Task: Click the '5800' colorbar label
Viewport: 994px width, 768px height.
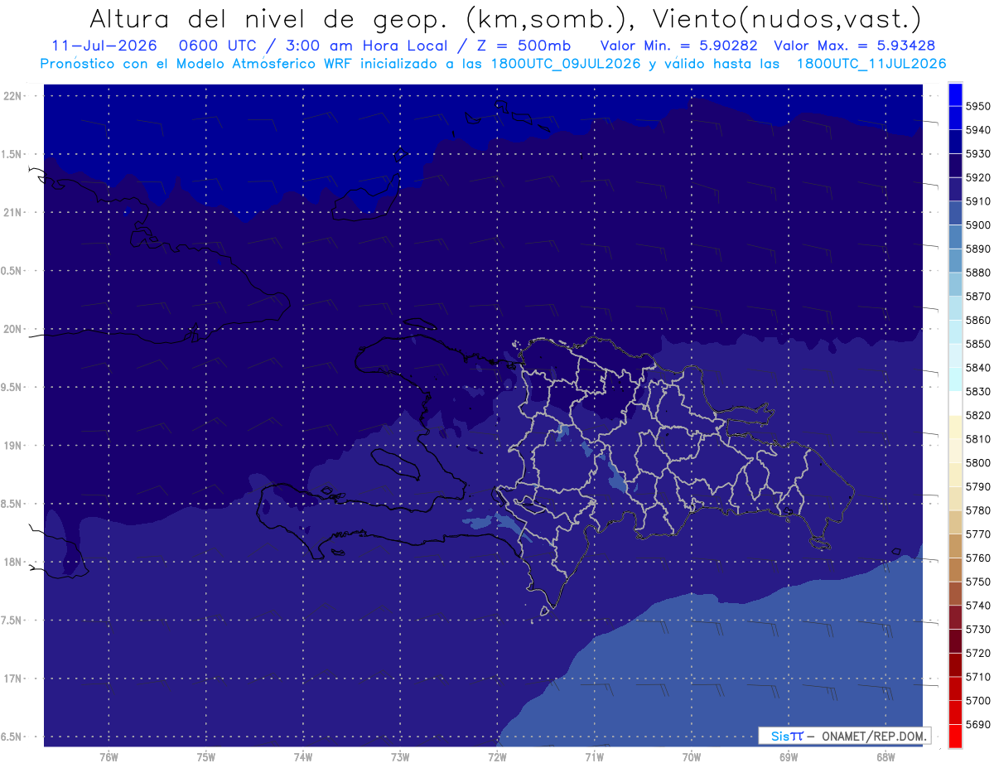Action: (x=978, y=462)
